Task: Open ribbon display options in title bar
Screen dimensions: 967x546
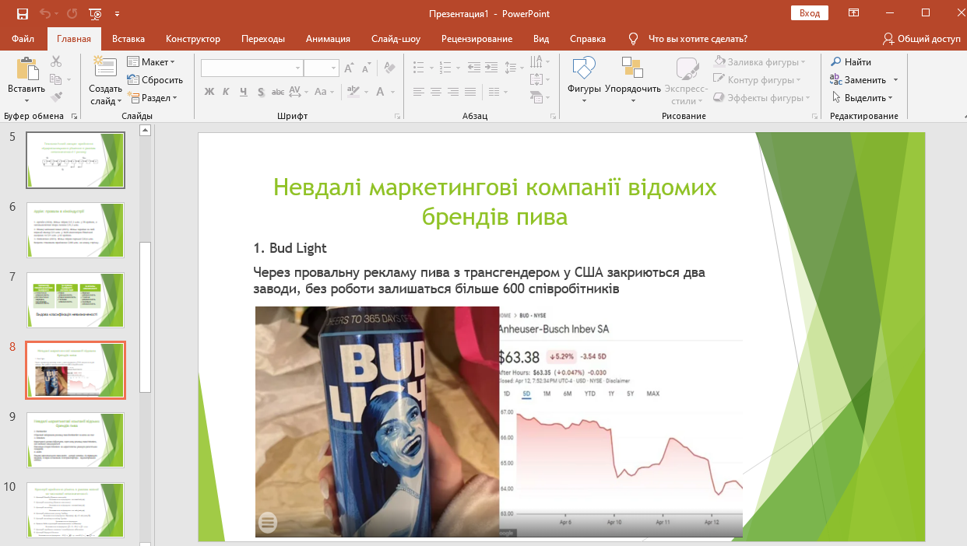Action: coord(854,13)
